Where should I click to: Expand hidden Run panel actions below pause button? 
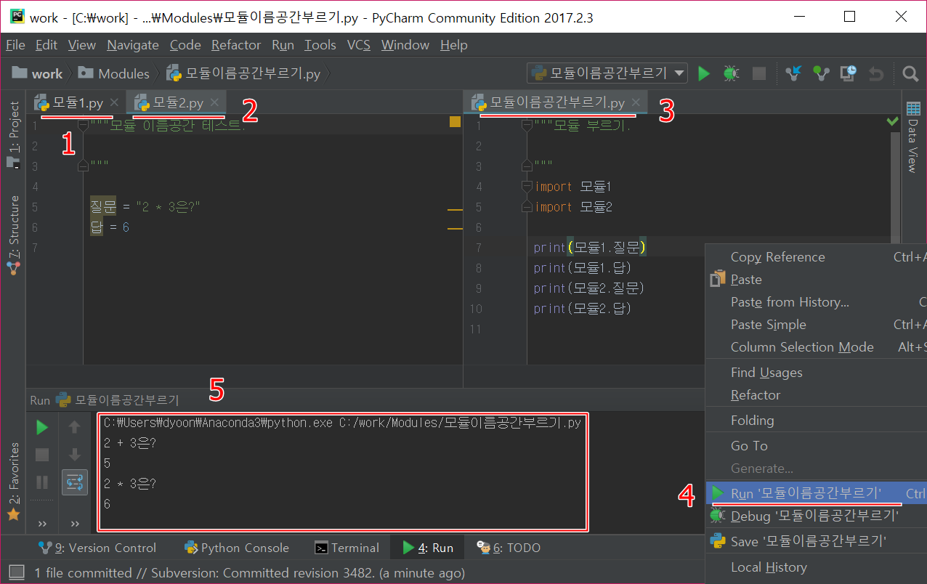click(42, 523)
